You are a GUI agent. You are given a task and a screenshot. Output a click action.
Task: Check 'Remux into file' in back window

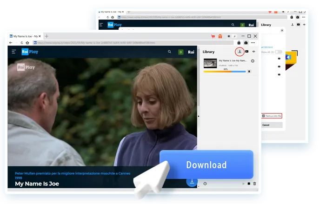(x=264, y=116)
